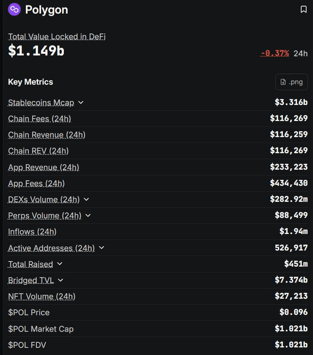Click the Polygon chain logo icon
The width and height of the screenshot is (313, 355).
click(x=14, y=9)
